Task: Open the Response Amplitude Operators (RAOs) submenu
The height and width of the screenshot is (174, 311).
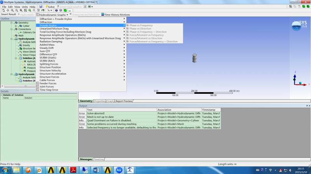Action: tap(81, 35)
